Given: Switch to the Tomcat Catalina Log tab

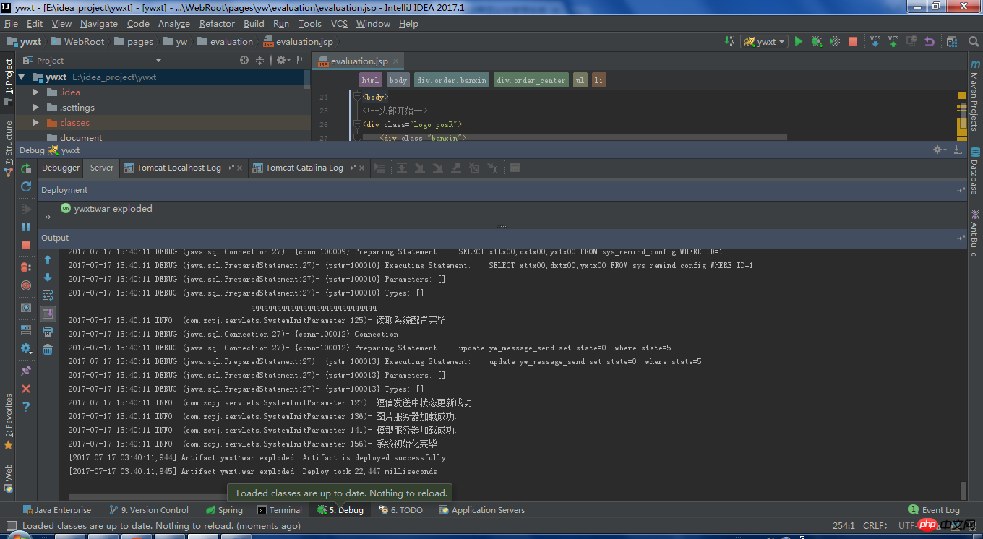Looking at the screenshot, I should click(x=304, y=168).
